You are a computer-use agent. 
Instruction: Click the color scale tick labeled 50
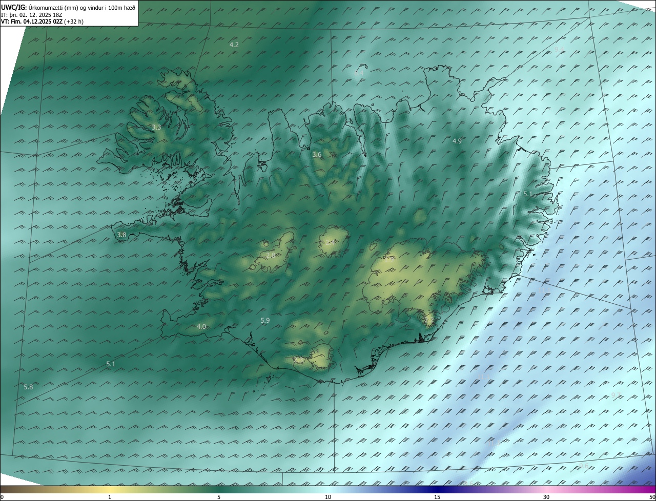tap(652, 497)
